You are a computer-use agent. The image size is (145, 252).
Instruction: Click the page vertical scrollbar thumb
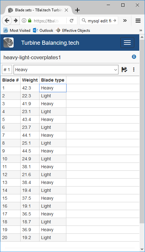[142, 131]
